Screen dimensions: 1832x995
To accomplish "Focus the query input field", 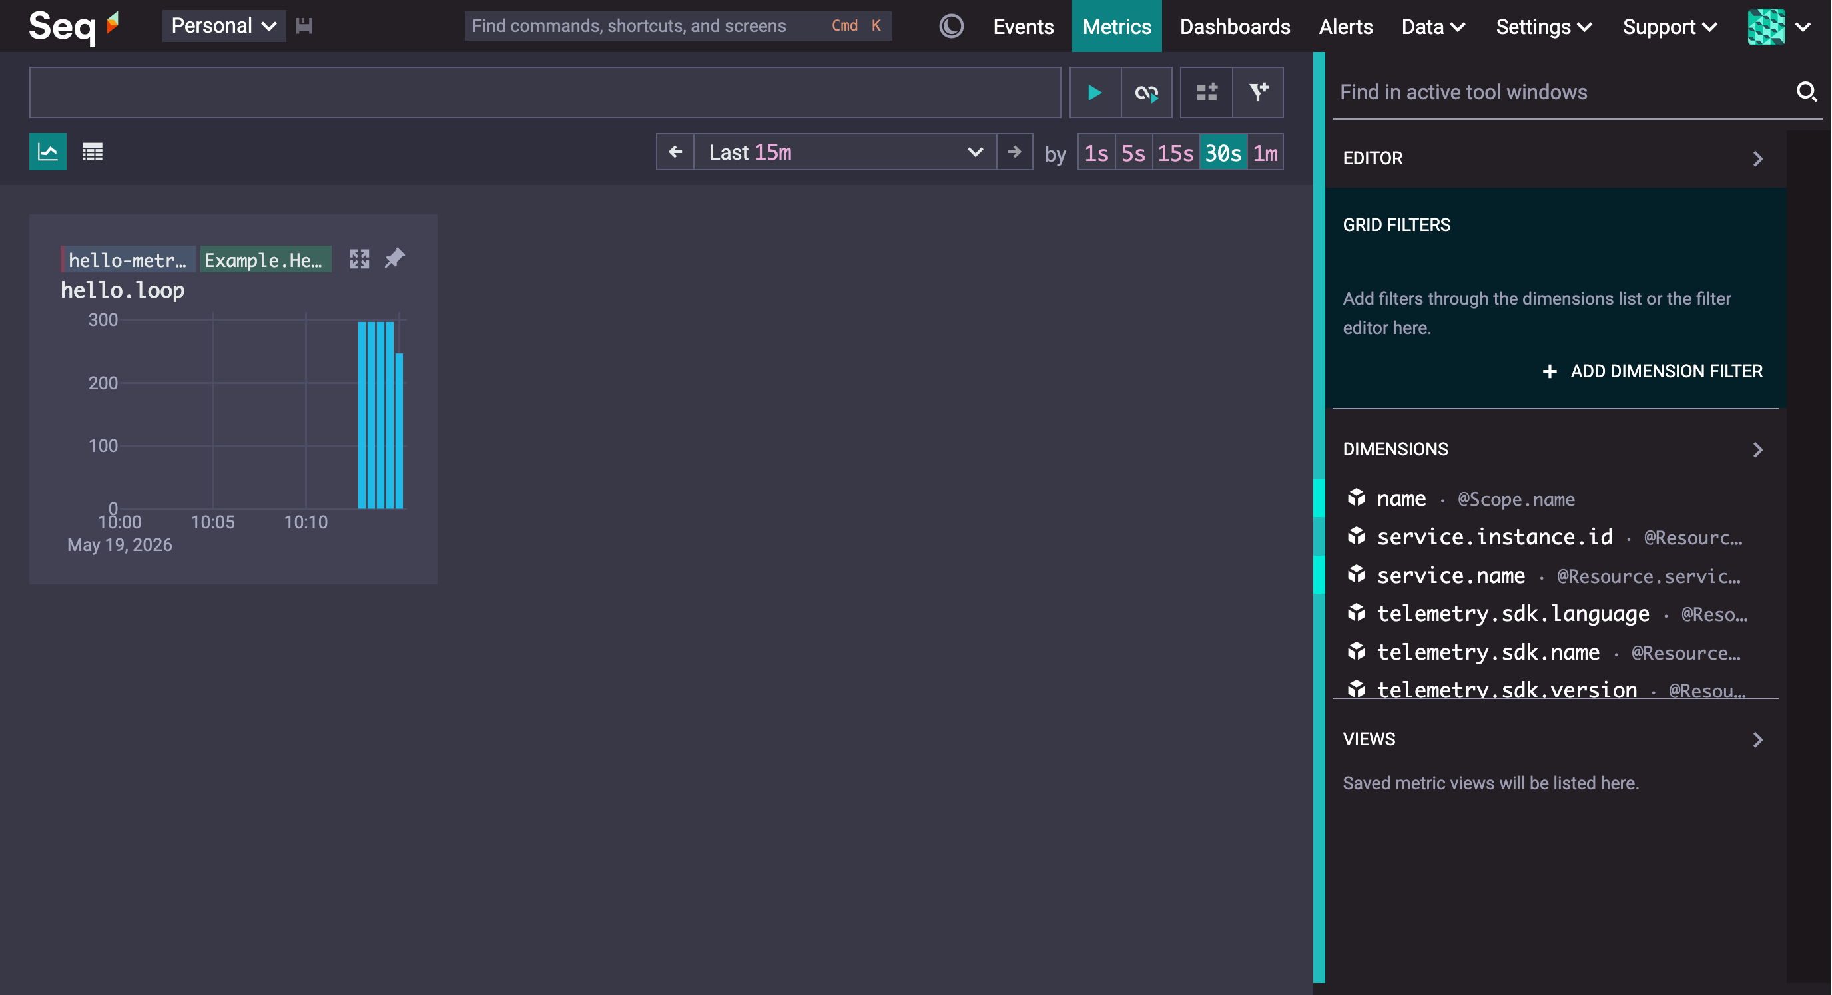I will point(545,93).
